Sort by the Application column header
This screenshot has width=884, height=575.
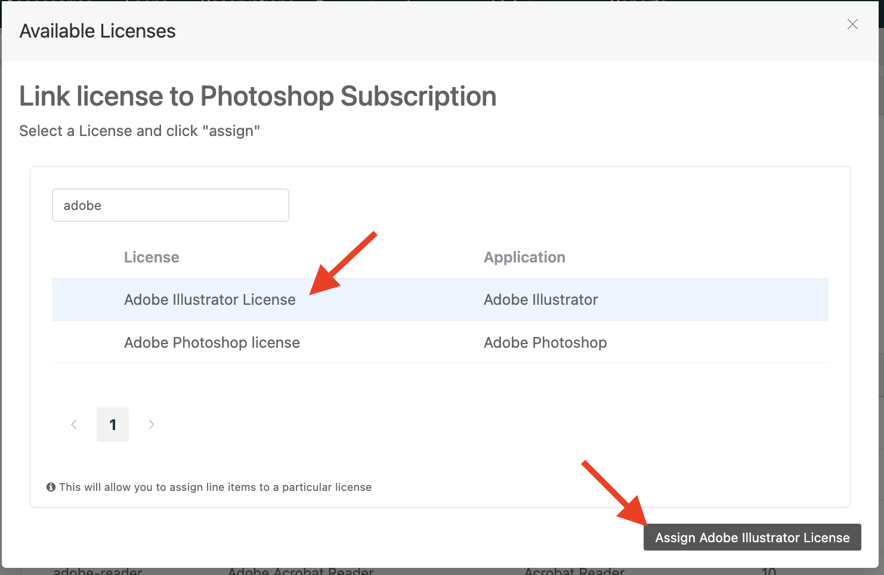click(524, 257)
